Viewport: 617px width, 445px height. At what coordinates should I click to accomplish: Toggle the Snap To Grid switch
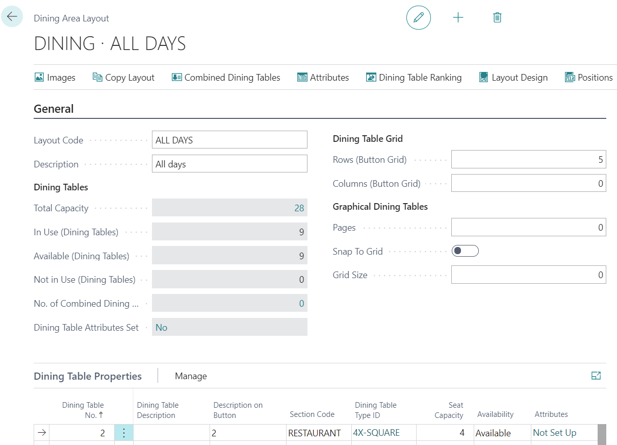click(x=465, y=251)
